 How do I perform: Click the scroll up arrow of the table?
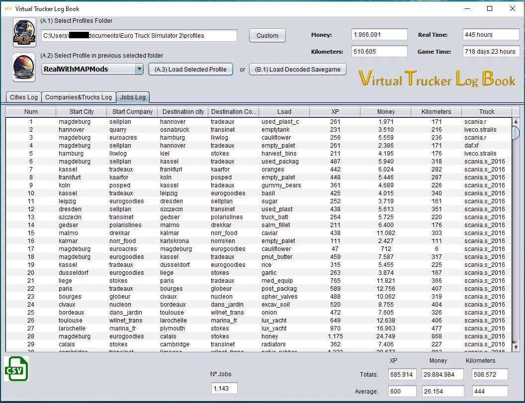coord(516,122)
